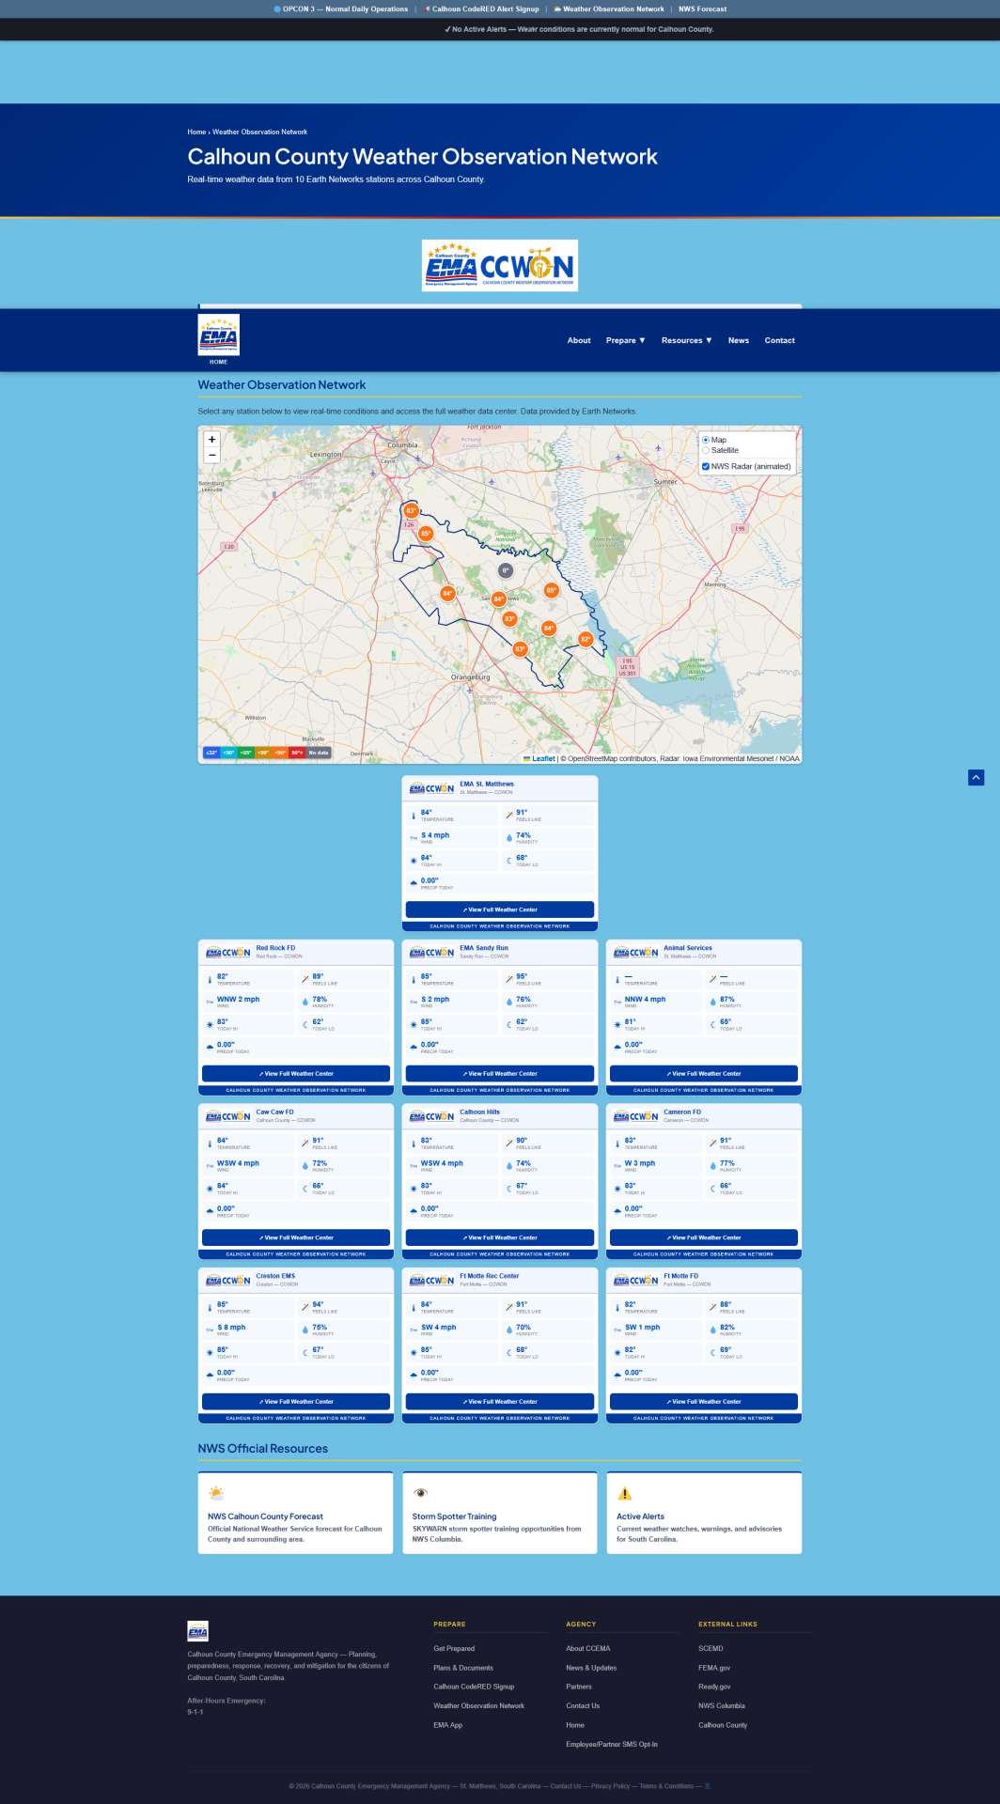The height and width of the screenshot is (1804, 1000).
Task: Click FEMA.gov external footer link
Action: tap(714, 1668)
